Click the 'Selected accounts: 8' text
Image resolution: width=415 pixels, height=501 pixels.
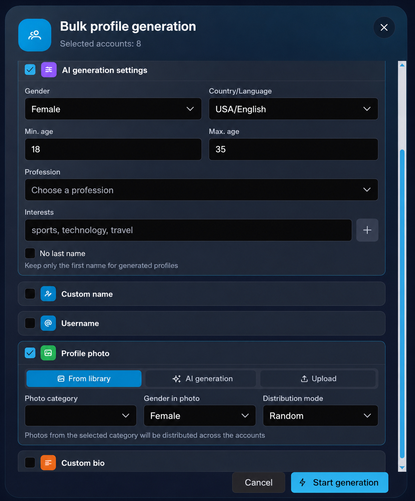[100, 44]
